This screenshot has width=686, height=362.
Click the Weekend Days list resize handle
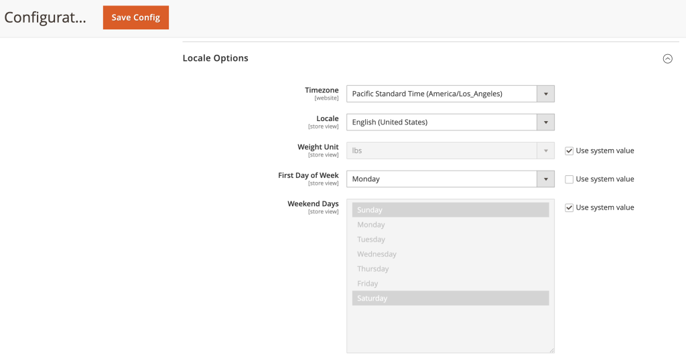click(x=551, y=350)
